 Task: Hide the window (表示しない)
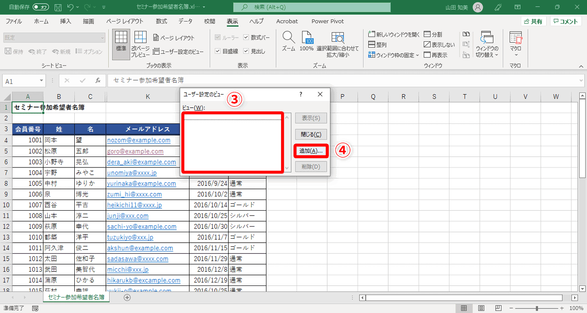click(439, 45)
